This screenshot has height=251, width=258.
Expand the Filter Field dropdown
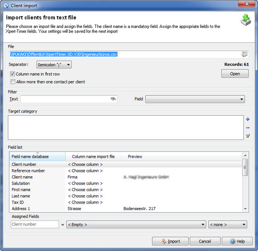point(195,99)
